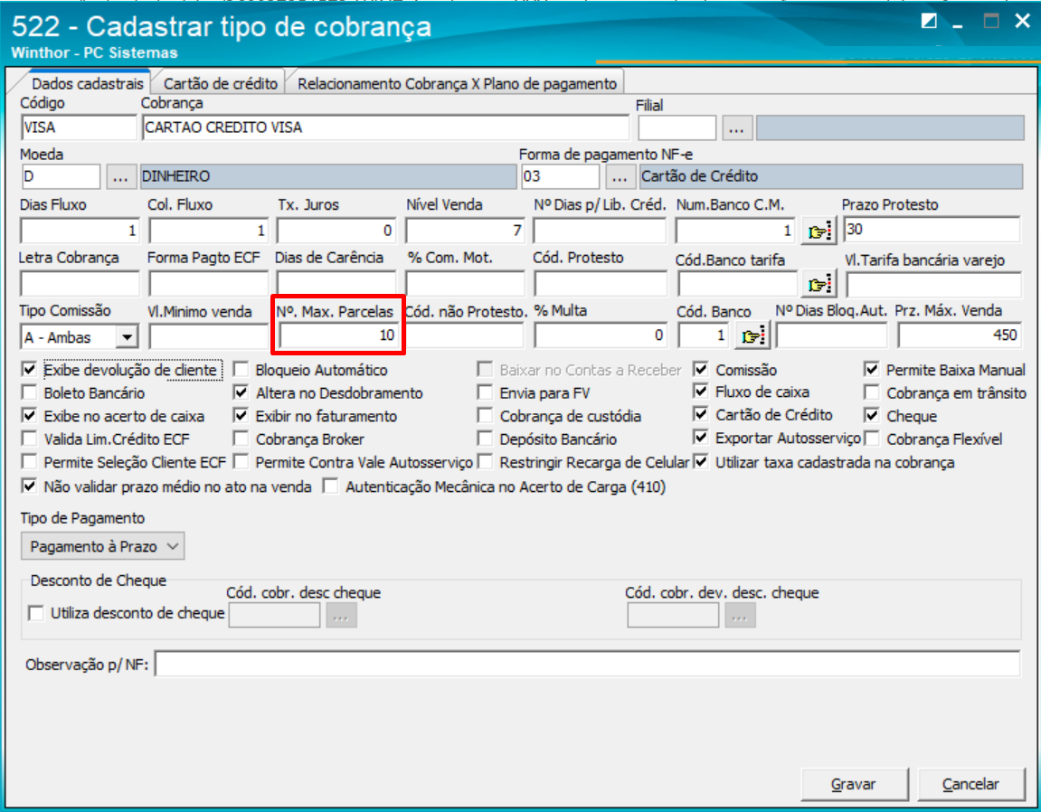Image resolution: width=1041 pixels, height=812 pixels.
Task: Click the Moeda code field
Action: pos(61,176)
